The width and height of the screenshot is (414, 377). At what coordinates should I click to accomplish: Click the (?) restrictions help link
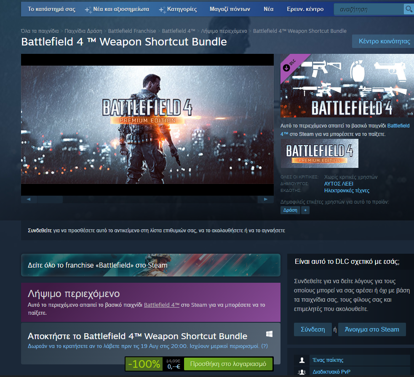click(264, 346)
